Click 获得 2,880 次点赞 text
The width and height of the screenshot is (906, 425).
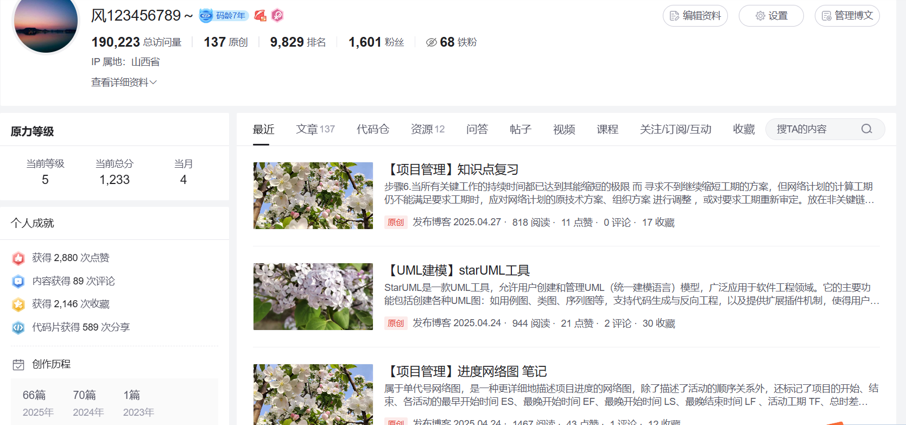(71, 258)
